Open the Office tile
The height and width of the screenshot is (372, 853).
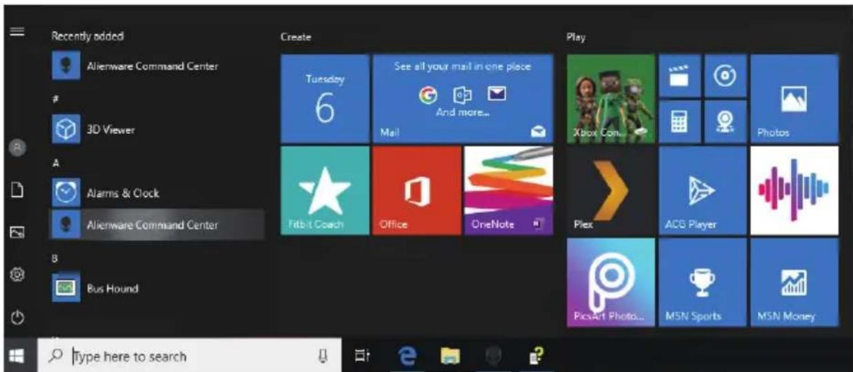pos(417,191)
